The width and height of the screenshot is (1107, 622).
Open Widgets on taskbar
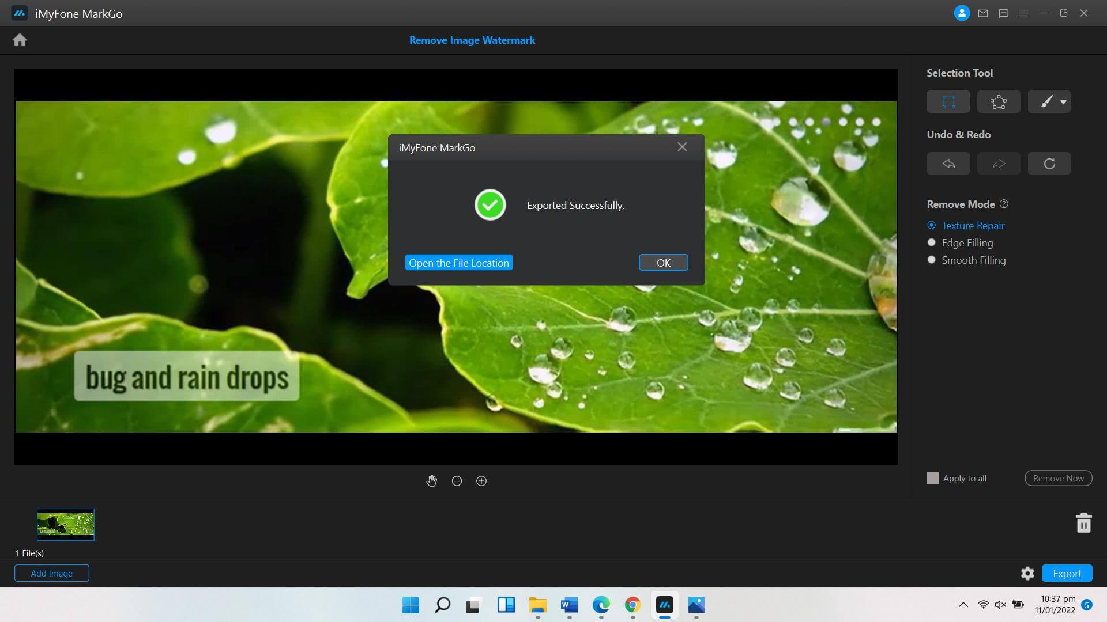pos(506,605)
